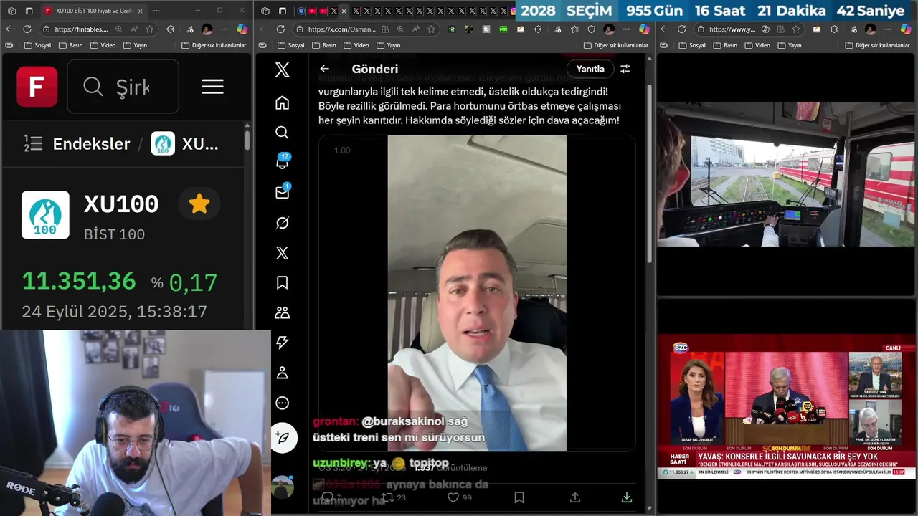Click the XU... breadcrumb item
This screenshot has width=918, height=516.
185,144
